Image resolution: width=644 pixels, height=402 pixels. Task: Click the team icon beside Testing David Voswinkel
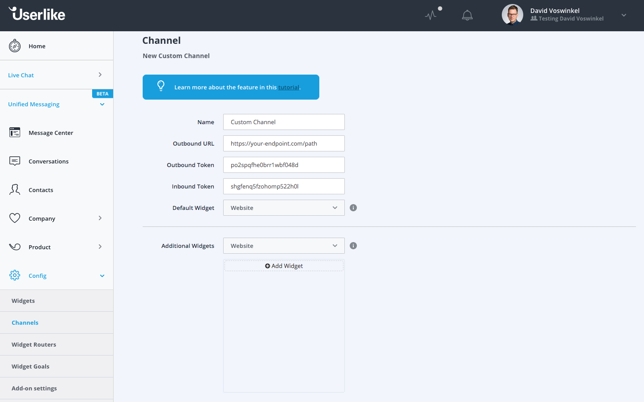point(534,18)
